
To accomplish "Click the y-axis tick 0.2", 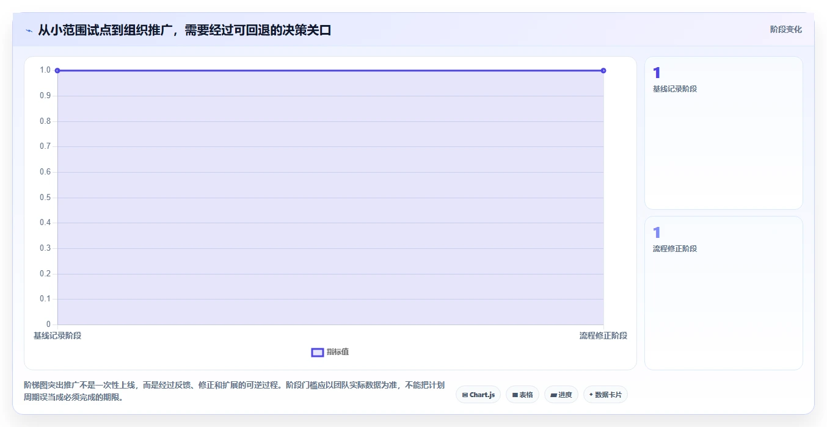I will (x=45, y=274).
